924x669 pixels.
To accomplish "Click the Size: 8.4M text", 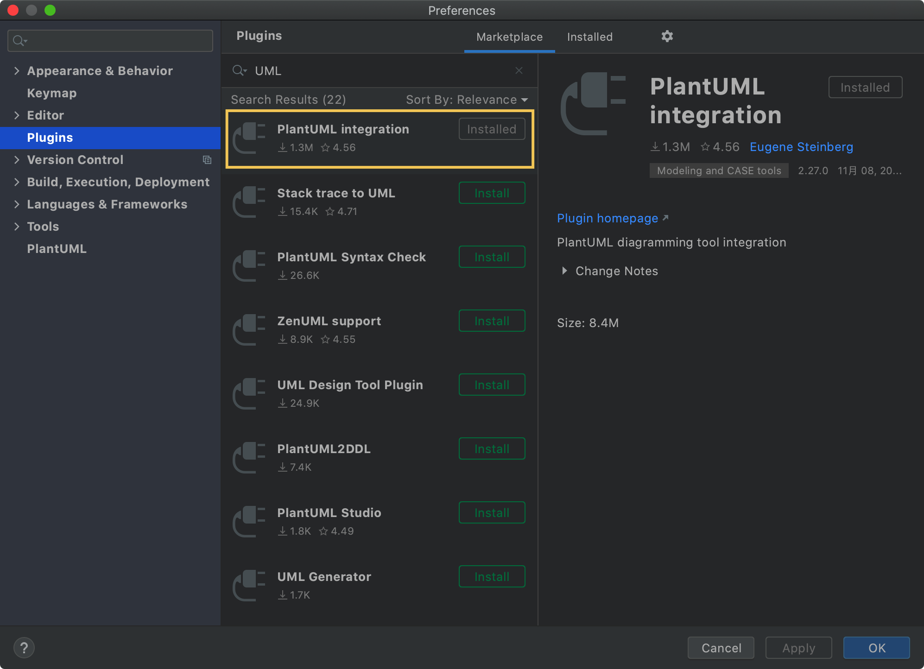I will (588, 323).
